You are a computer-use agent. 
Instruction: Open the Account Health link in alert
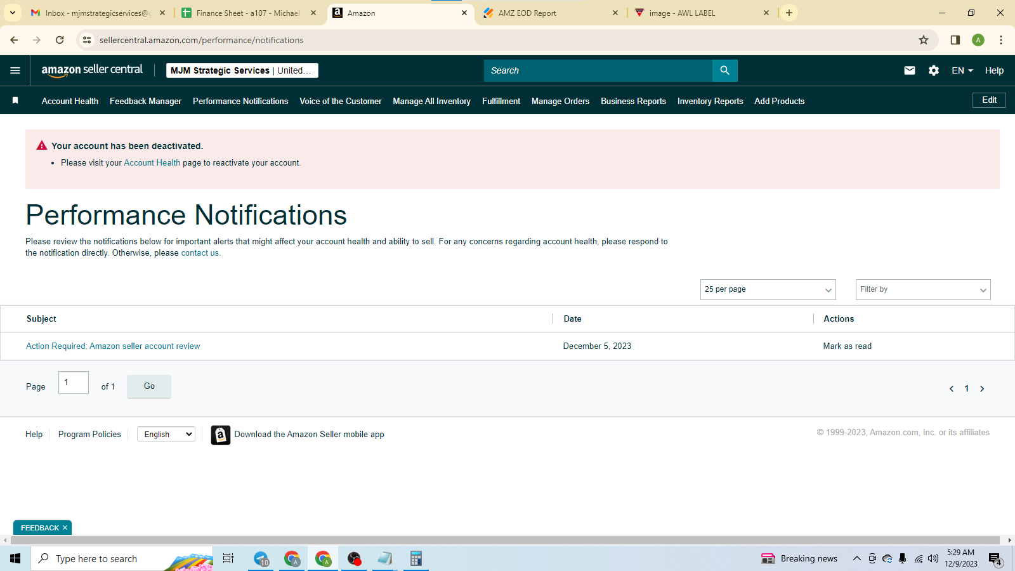[152, 163]
